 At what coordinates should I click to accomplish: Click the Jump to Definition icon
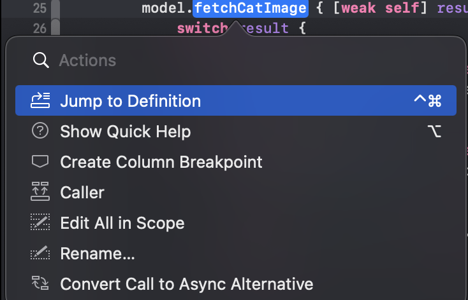40,100
